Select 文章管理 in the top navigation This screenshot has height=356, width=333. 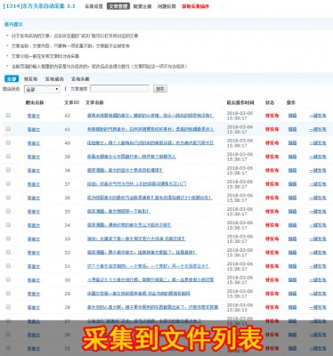pyautogui.click(x=118, y=6)
